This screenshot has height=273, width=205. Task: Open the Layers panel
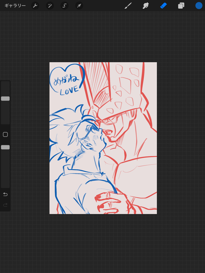[181, 6]
